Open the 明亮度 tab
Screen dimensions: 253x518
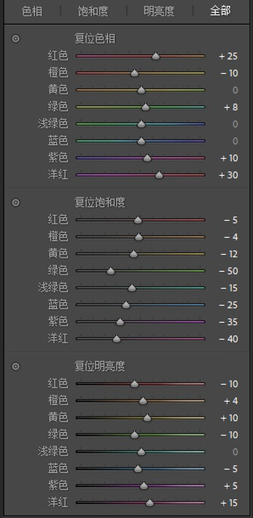click(x=159, y=11)
